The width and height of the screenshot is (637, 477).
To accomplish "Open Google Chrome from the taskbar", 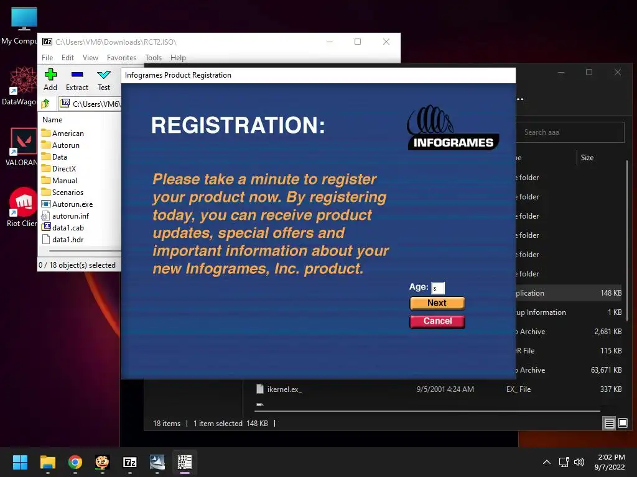I will [75, 462].
